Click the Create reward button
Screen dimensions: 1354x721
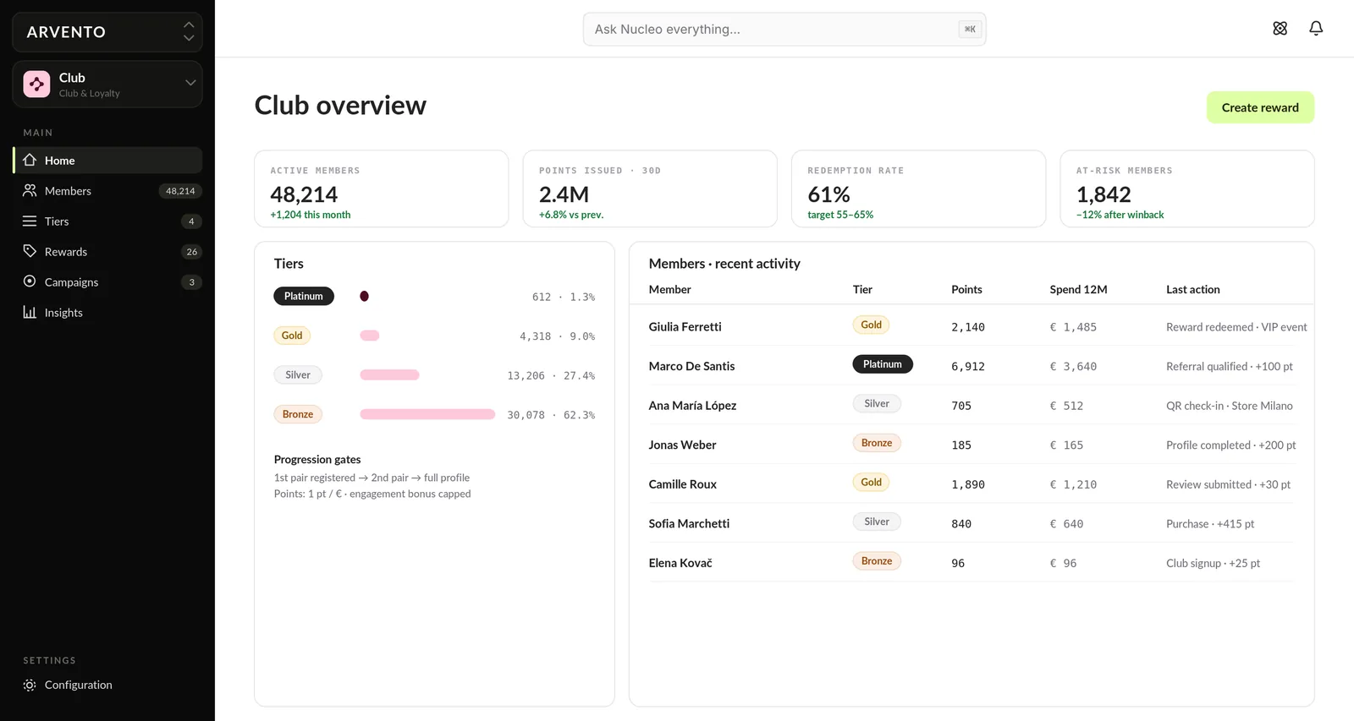coord(1260,107)
